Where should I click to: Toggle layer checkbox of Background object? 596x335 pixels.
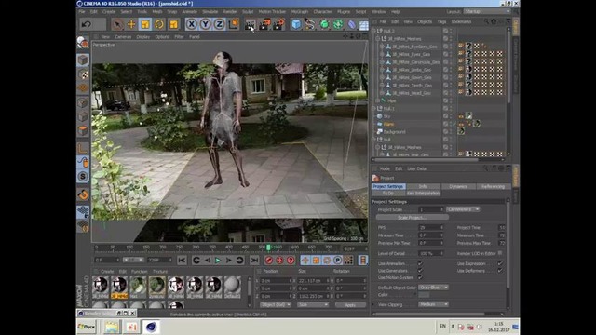tap(445, 132)
